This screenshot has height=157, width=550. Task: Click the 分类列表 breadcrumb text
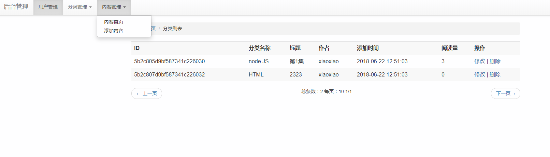click(173, 29)
